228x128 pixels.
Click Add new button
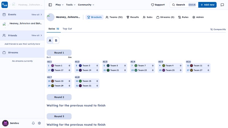[207, 5]
